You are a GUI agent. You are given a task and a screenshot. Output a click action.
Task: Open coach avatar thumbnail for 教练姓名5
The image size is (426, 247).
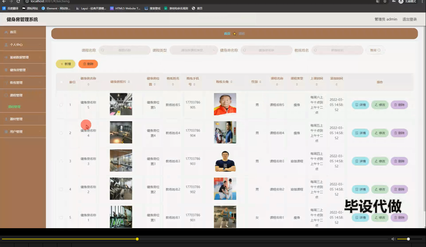(x=225, y=104)
